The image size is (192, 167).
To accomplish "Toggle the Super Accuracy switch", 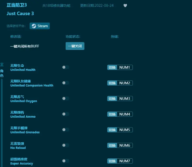I will click(66, 161).
